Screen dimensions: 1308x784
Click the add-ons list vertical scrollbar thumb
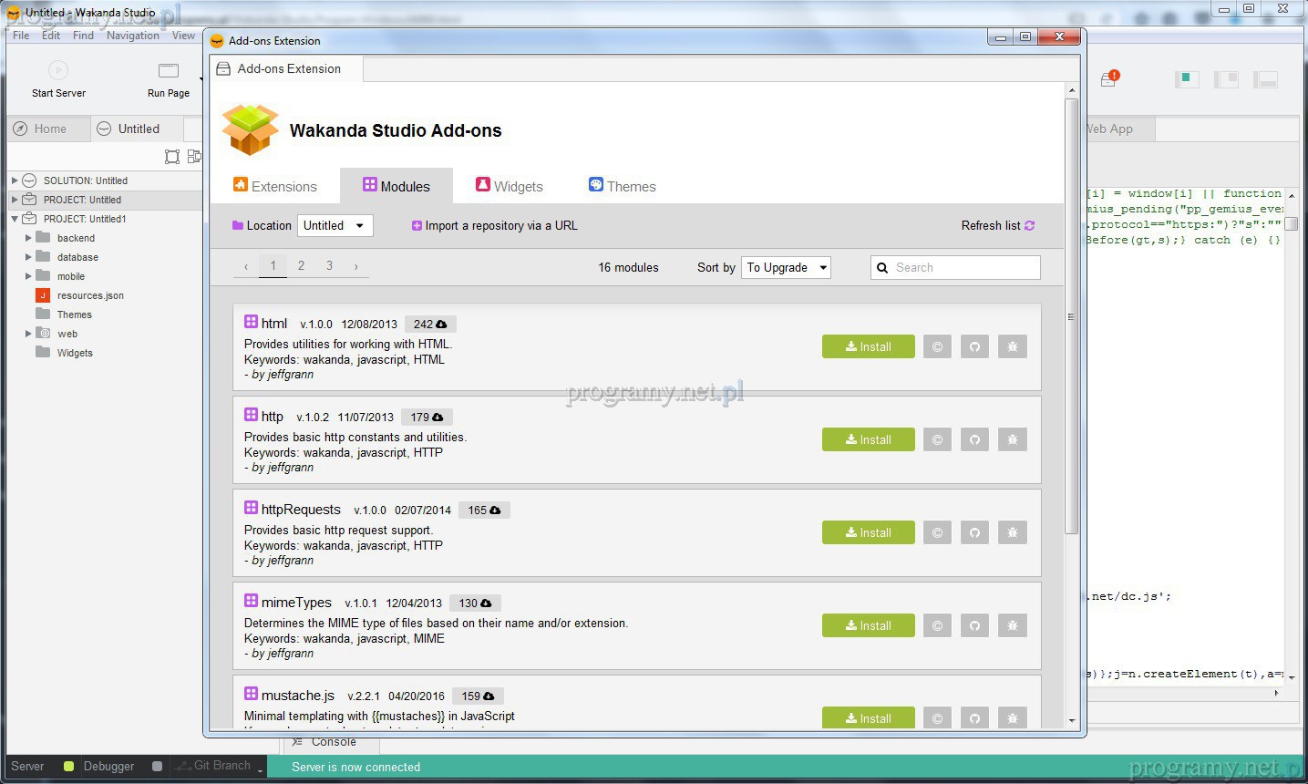pos(1071,316)
